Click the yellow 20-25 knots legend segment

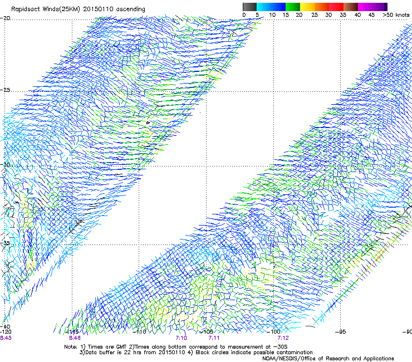tap(307, 7)
